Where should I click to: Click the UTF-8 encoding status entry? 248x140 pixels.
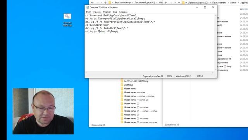[200, 76]
